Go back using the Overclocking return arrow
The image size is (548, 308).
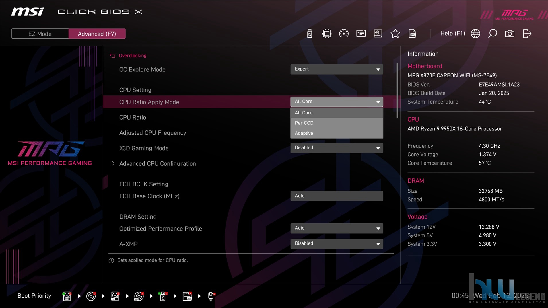pyautogui.click(x=112, y=56)
